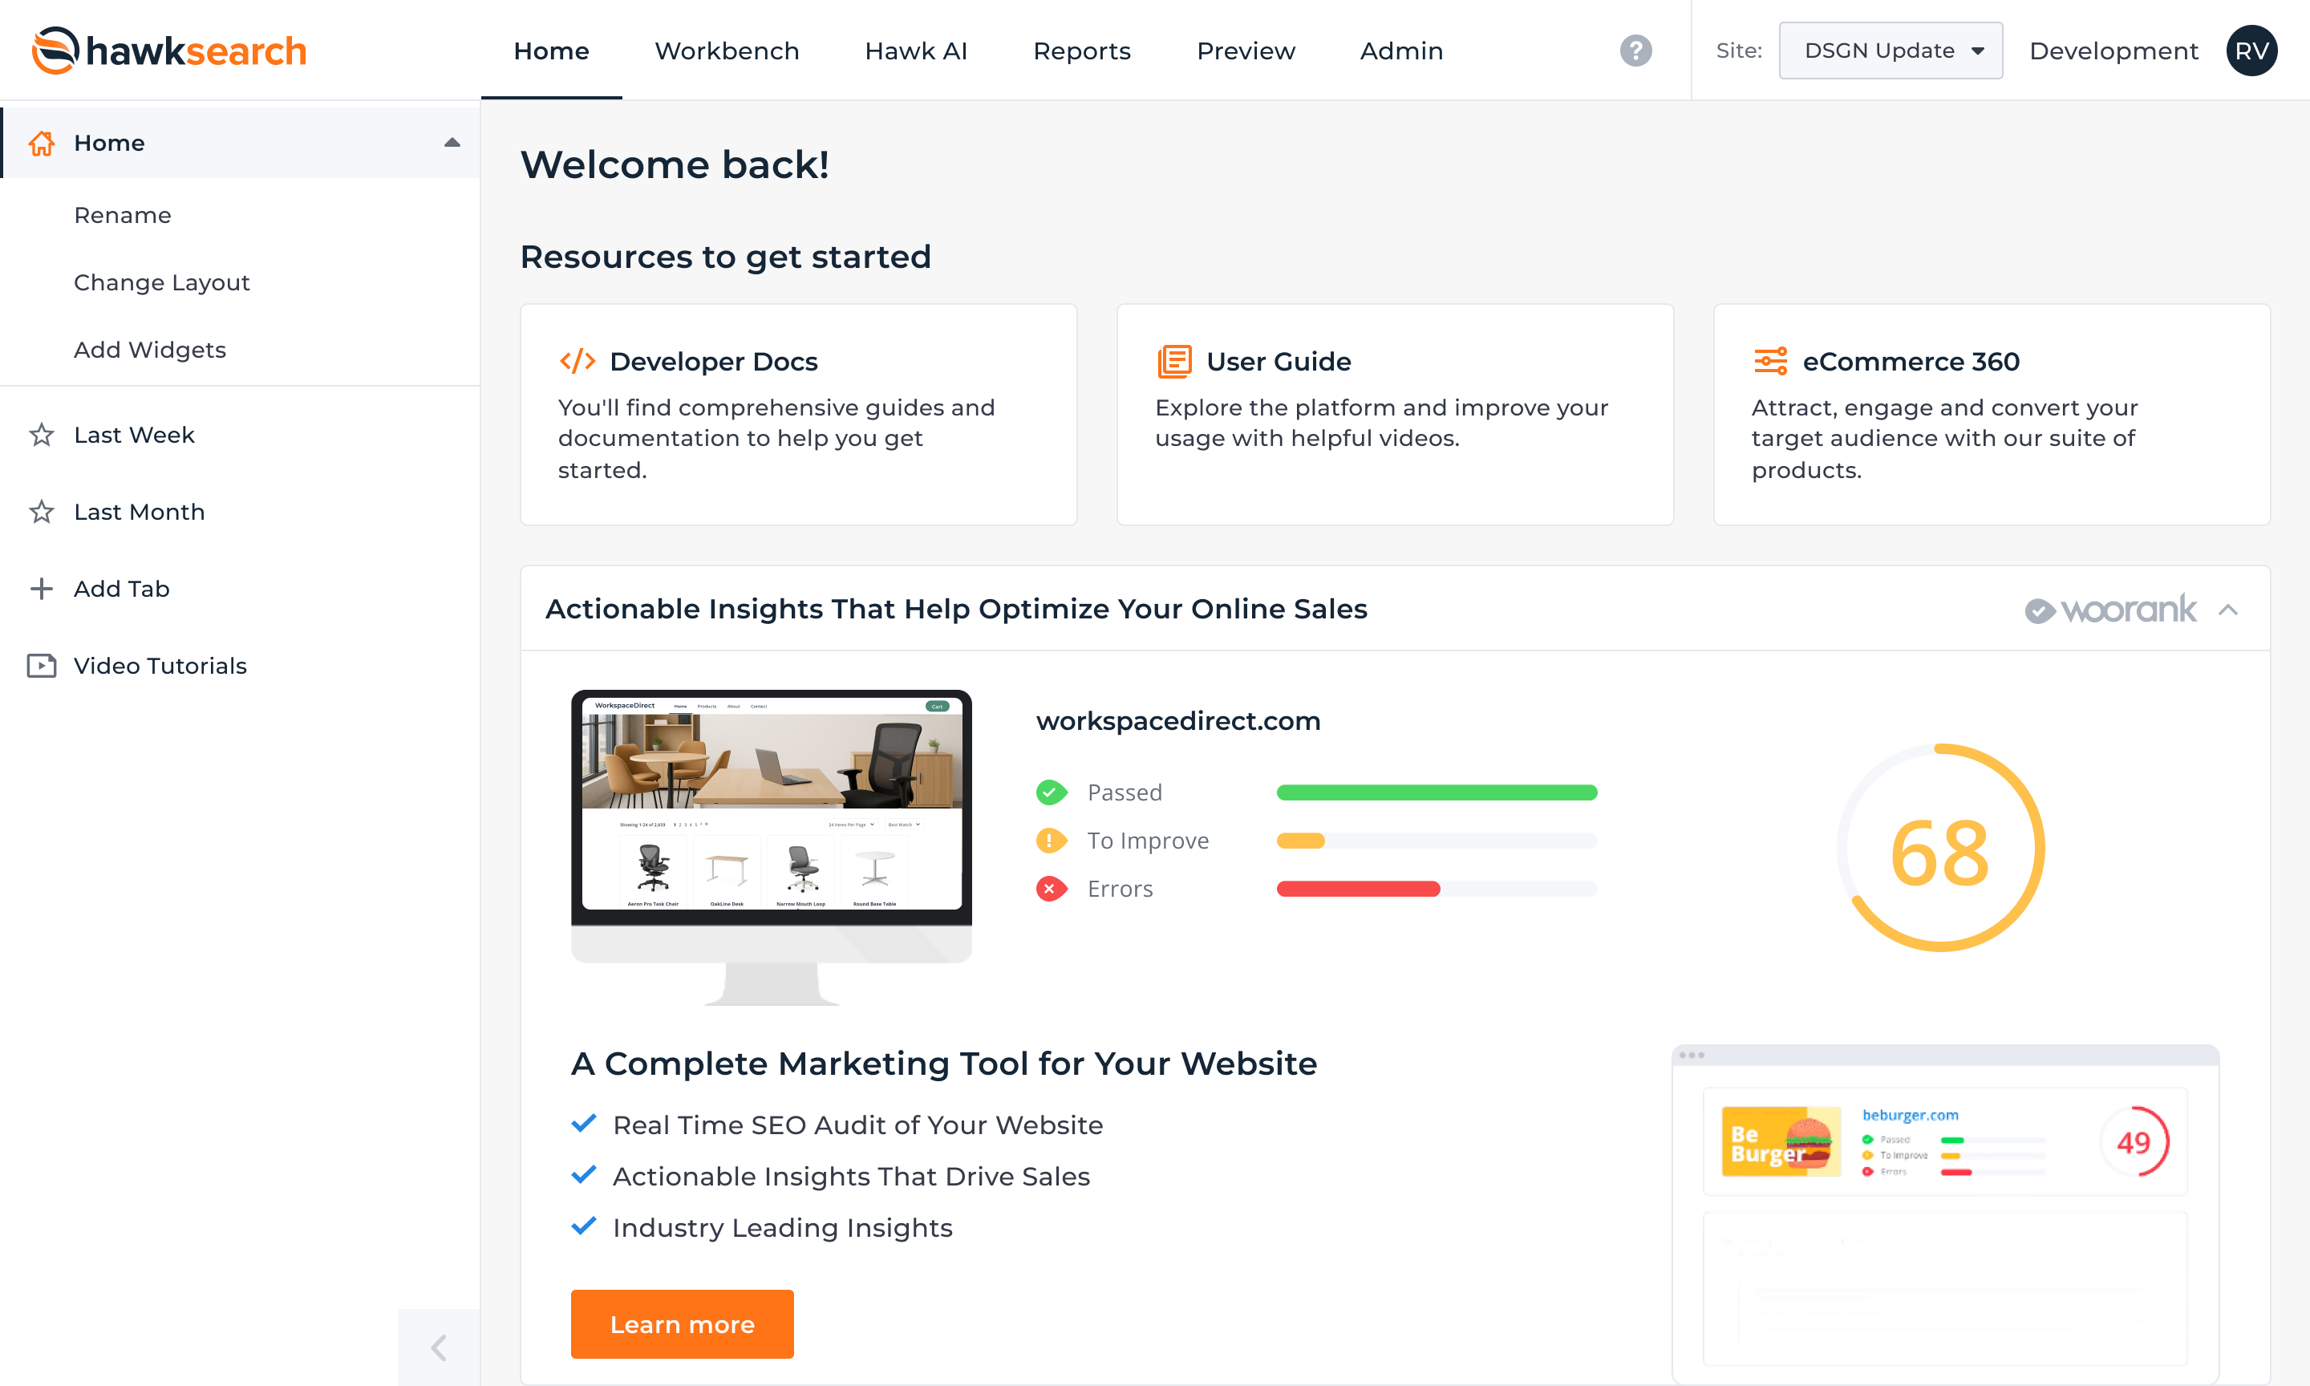Collapse the Home sidebar section

pyautogui.click(x=452, y=143)
